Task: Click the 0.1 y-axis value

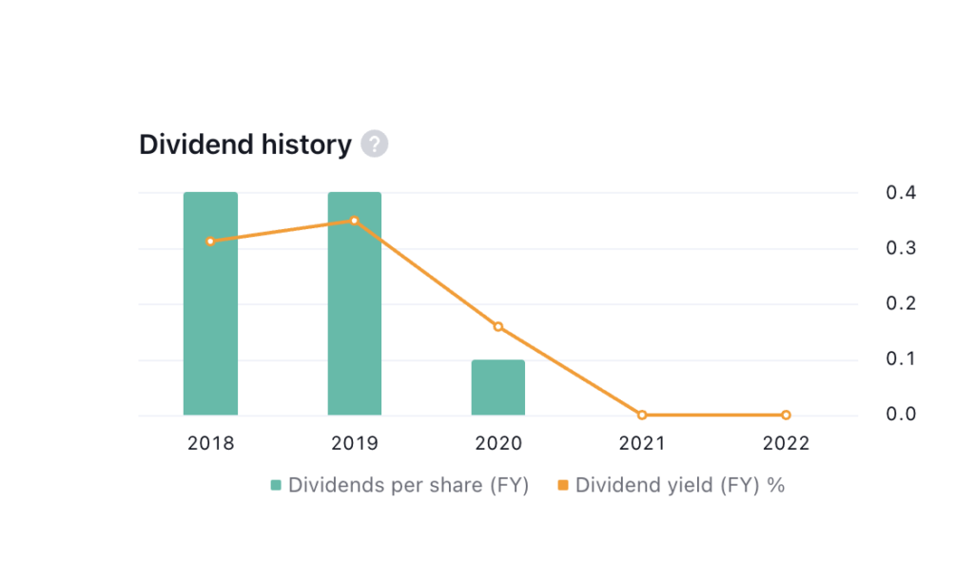Action: click(x=901, y=359)
